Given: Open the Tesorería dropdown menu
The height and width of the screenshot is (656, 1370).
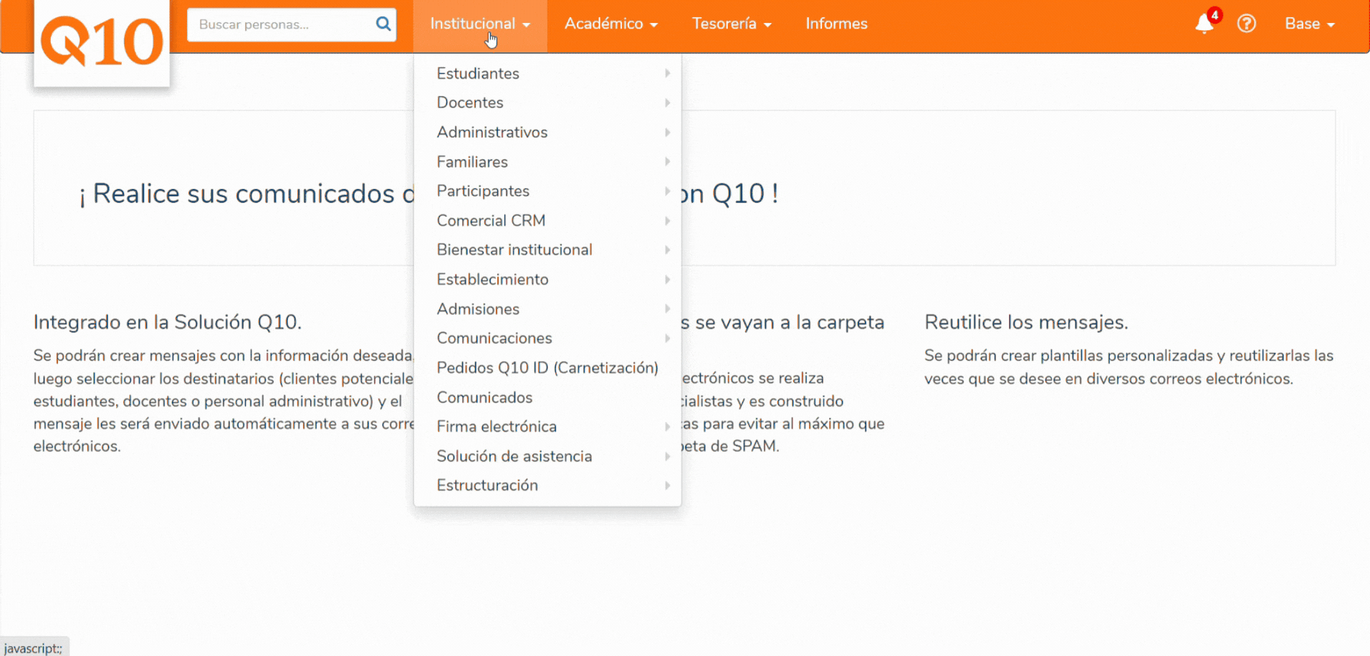Looking at the screenshot, I should tap(732, 24).
